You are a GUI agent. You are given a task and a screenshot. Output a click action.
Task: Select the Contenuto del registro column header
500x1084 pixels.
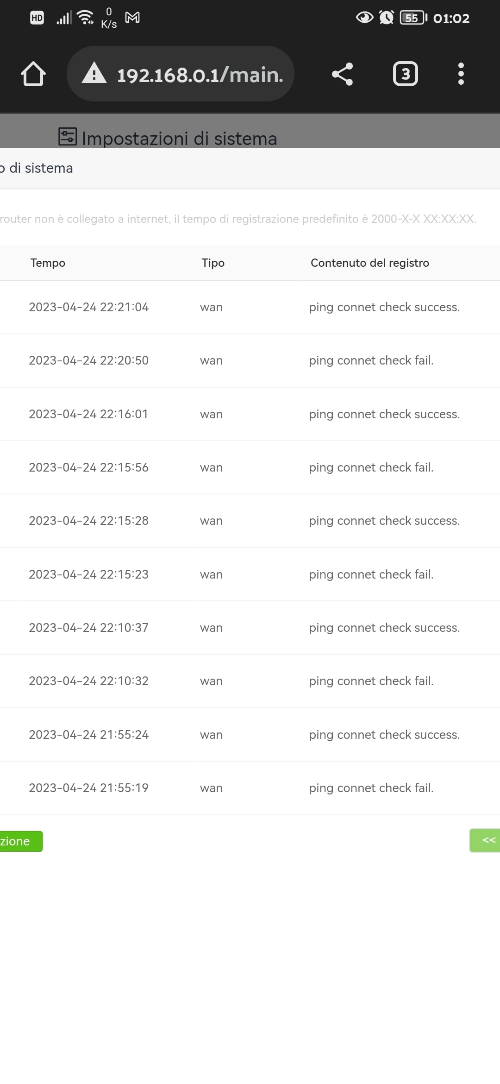point(370,263)
